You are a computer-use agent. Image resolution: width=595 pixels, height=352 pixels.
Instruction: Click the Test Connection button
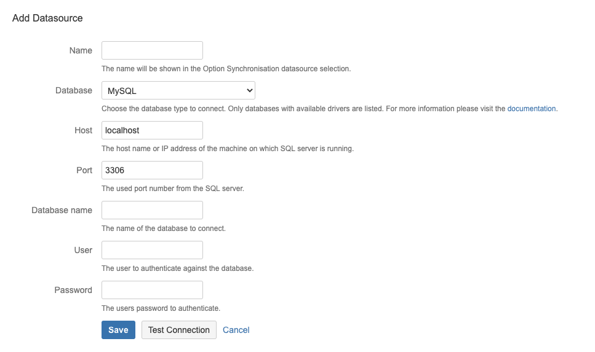[x=179, y=330]
